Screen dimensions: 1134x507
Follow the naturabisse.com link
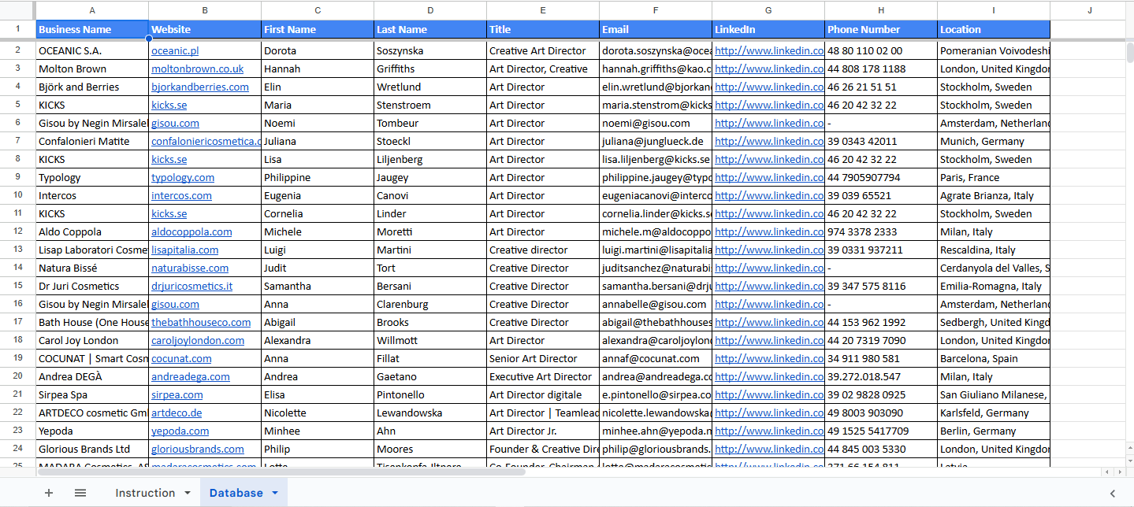190,268
